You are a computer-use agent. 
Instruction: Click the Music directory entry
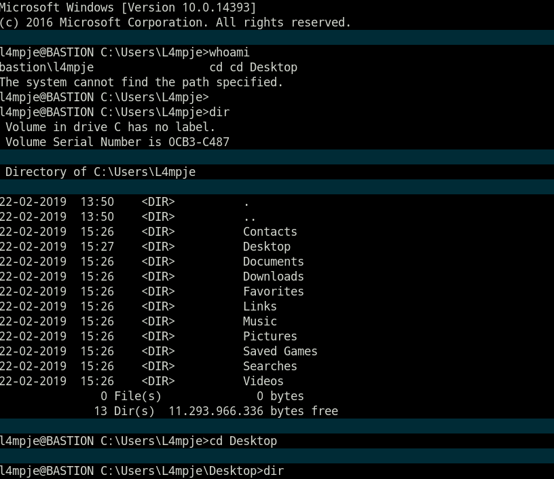[259, 321]
